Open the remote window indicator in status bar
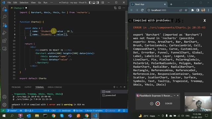Viewport: 212px width, 119px height. coord(3,111)
